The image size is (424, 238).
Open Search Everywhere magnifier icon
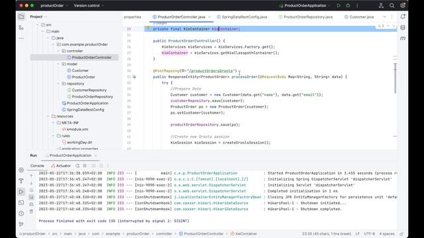pyautogui.click(x=392, y=5)
